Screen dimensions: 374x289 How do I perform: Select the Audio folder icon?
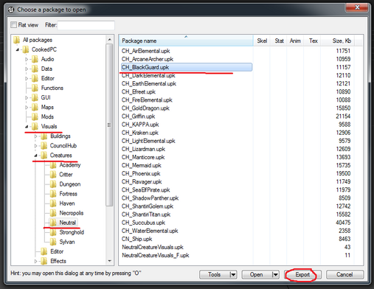click(x=35, y=59)
